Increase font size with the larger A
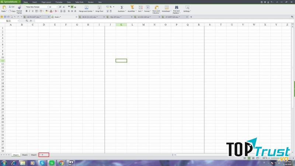This screenshot has width=295, height=166. click(60, 7)
